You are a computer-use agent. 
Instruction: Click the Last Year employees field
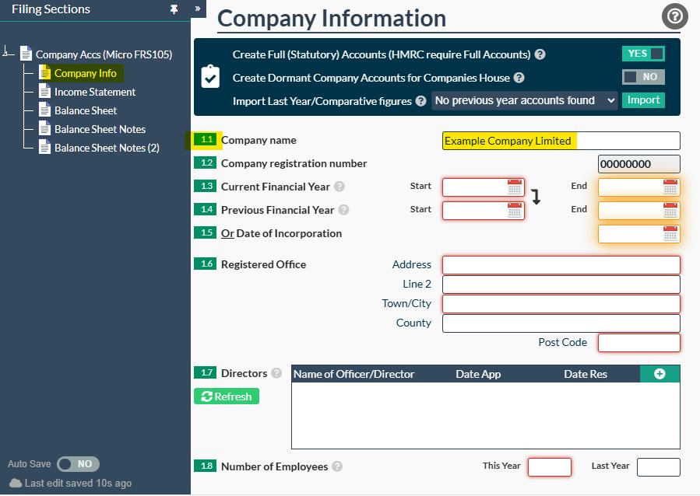[659, 467]
